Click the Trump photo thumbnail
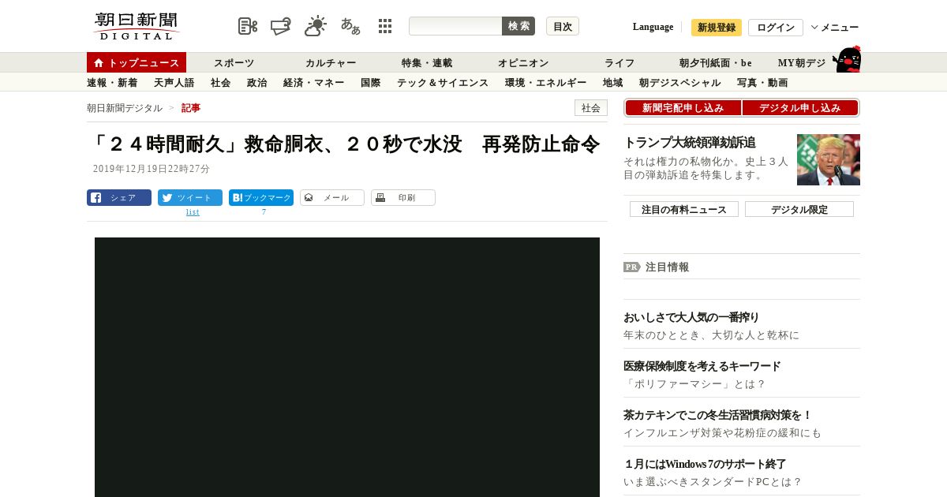Screen dimensions: 947x497 [x=829, y=159]
